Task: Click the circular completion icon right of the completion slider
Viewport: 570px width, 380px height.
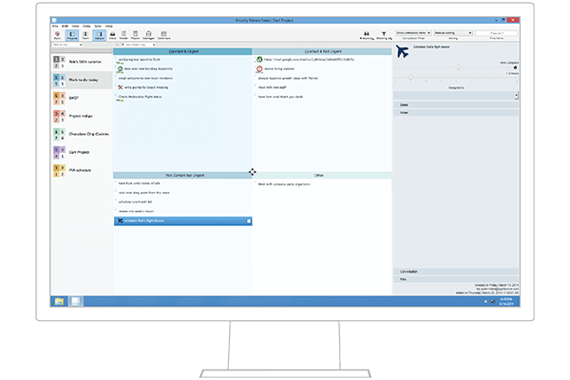Action: 515,67
